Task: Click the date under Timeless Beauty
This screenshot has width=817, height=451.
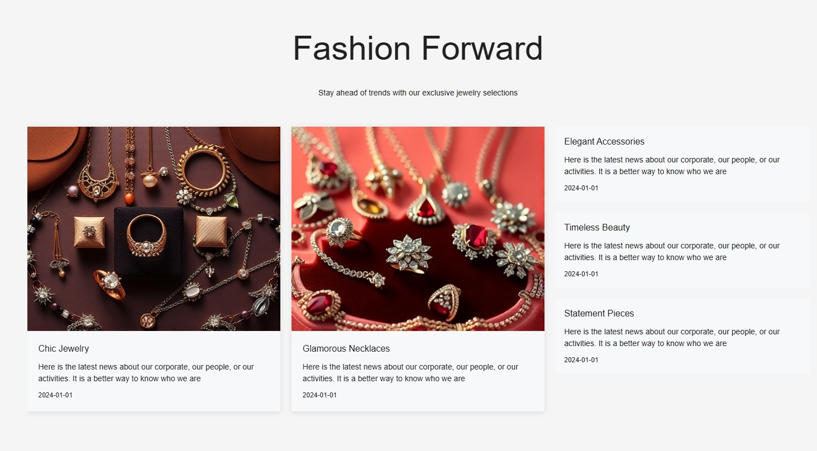Action: [581, 274]
